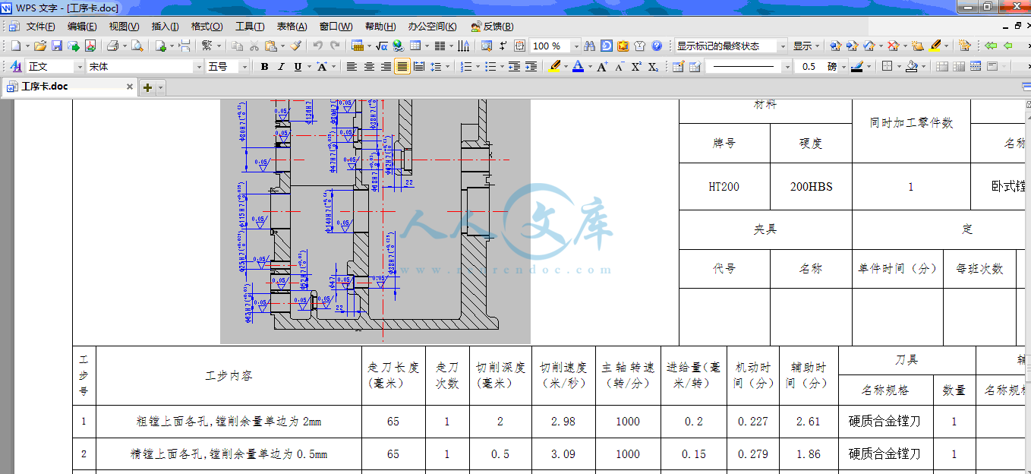This screenshot has width=1031, height=474.
Task: Open an existing document with the folder icon
Action: tap(40, 46)
